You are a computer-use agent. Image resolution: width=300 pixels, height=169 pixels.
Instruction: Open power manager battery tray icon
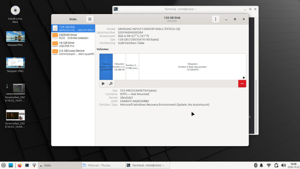(x=276, y=165)
